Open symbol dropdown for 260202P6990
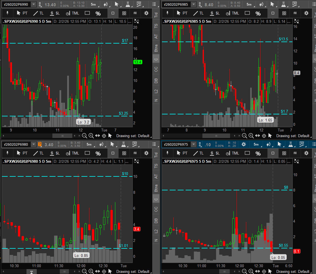This screenshot has width=316, height=274. (x=34, y=4)
